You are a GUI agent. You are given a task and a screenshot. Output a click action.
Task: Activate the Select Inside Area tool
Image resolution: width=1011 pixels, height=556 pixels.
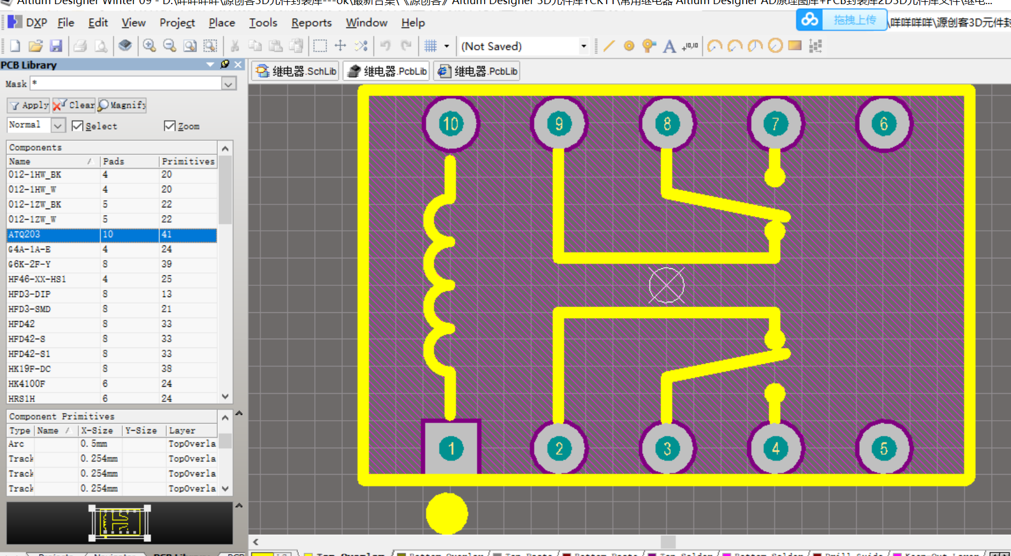point(320,46)
